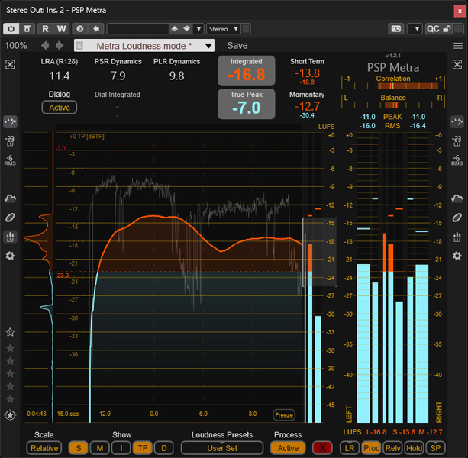Open the hamburger menu icon
The width and height of the screenshot is (468, 458).
pyautogui.click(x=458, y=46)
